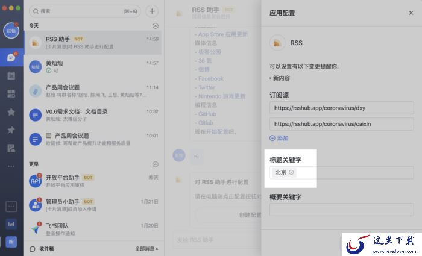This screenshot has width=422, height=256.
Task: Open the 产品周会议题 group chat at 11:14
Action: (93, 91)
